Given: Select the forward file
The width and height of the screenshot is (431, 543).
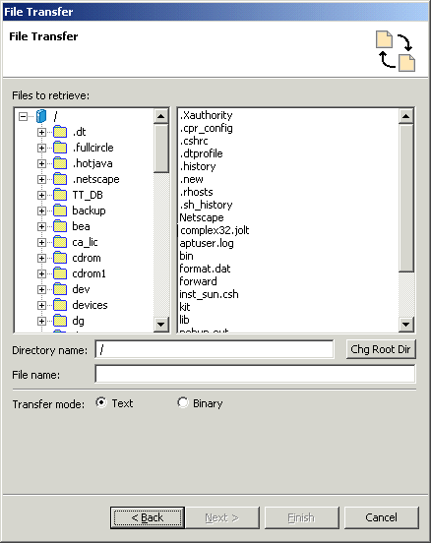Looking at the screenshot, I should 198,282.
